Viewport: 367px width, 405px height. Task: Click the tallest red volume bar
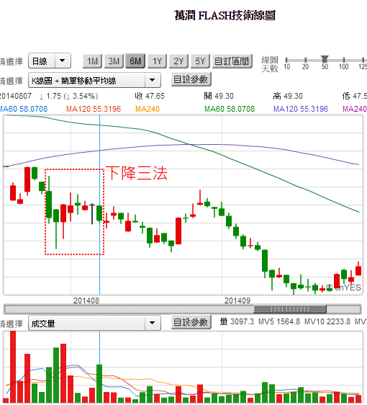(x=13, y=366)
